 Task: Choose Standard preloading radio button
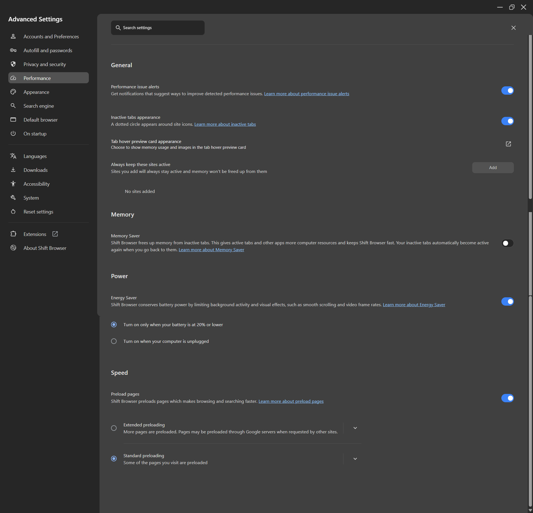114,459
